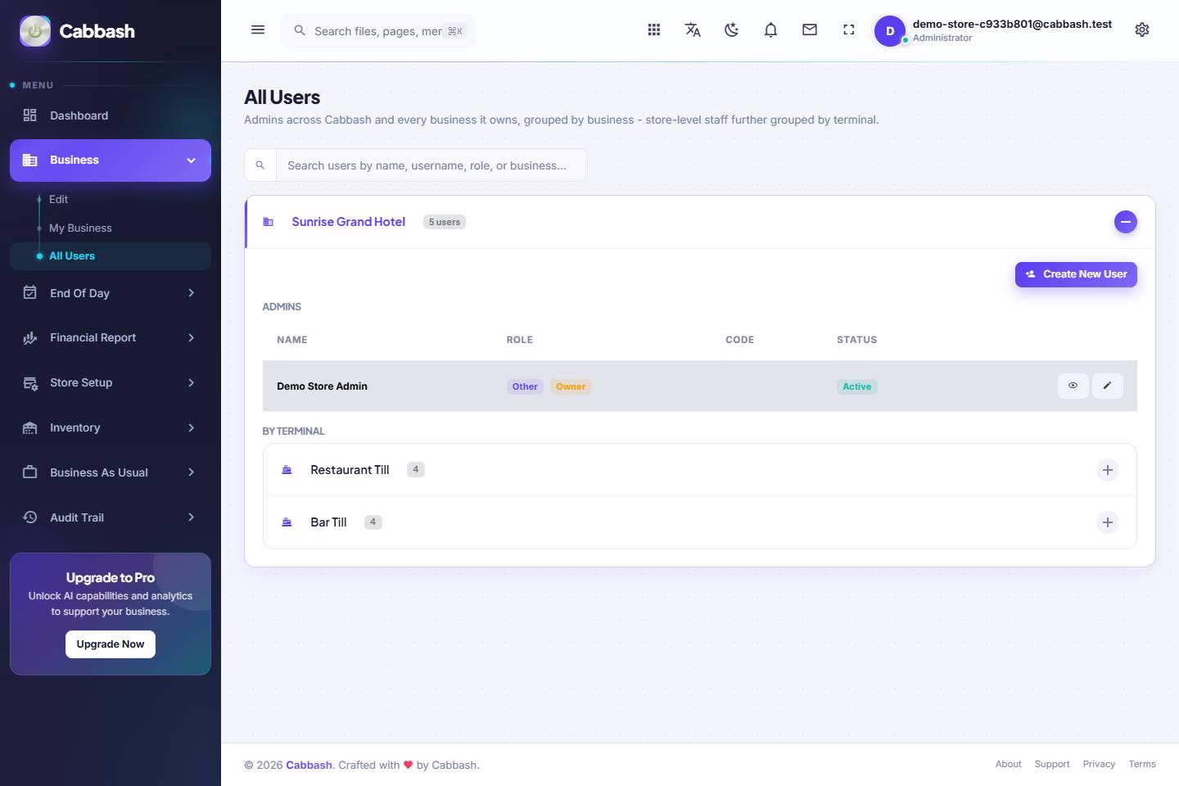Click Create New User button
1179x786 pixels.
[1076, 274]
